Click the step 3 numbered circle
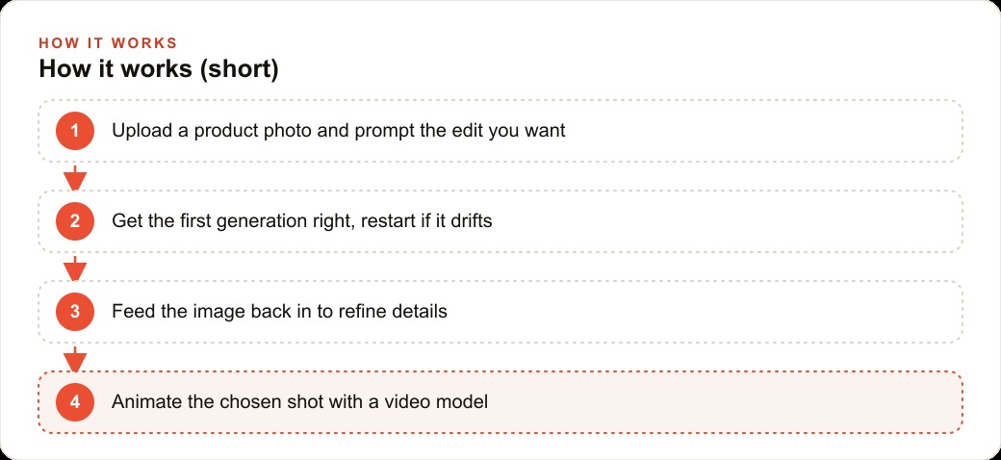The width and height of the screenshot is (1001, 460). coord(75,312)
